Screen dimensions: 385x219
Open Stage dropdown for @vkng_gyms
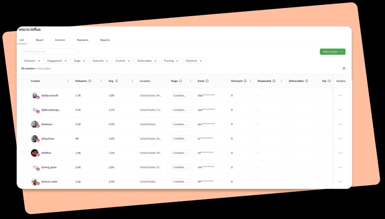point(181,167)
